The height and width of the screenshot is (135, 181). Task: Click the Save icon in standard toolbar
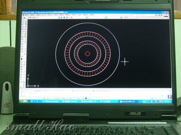[x=29, y=17]
